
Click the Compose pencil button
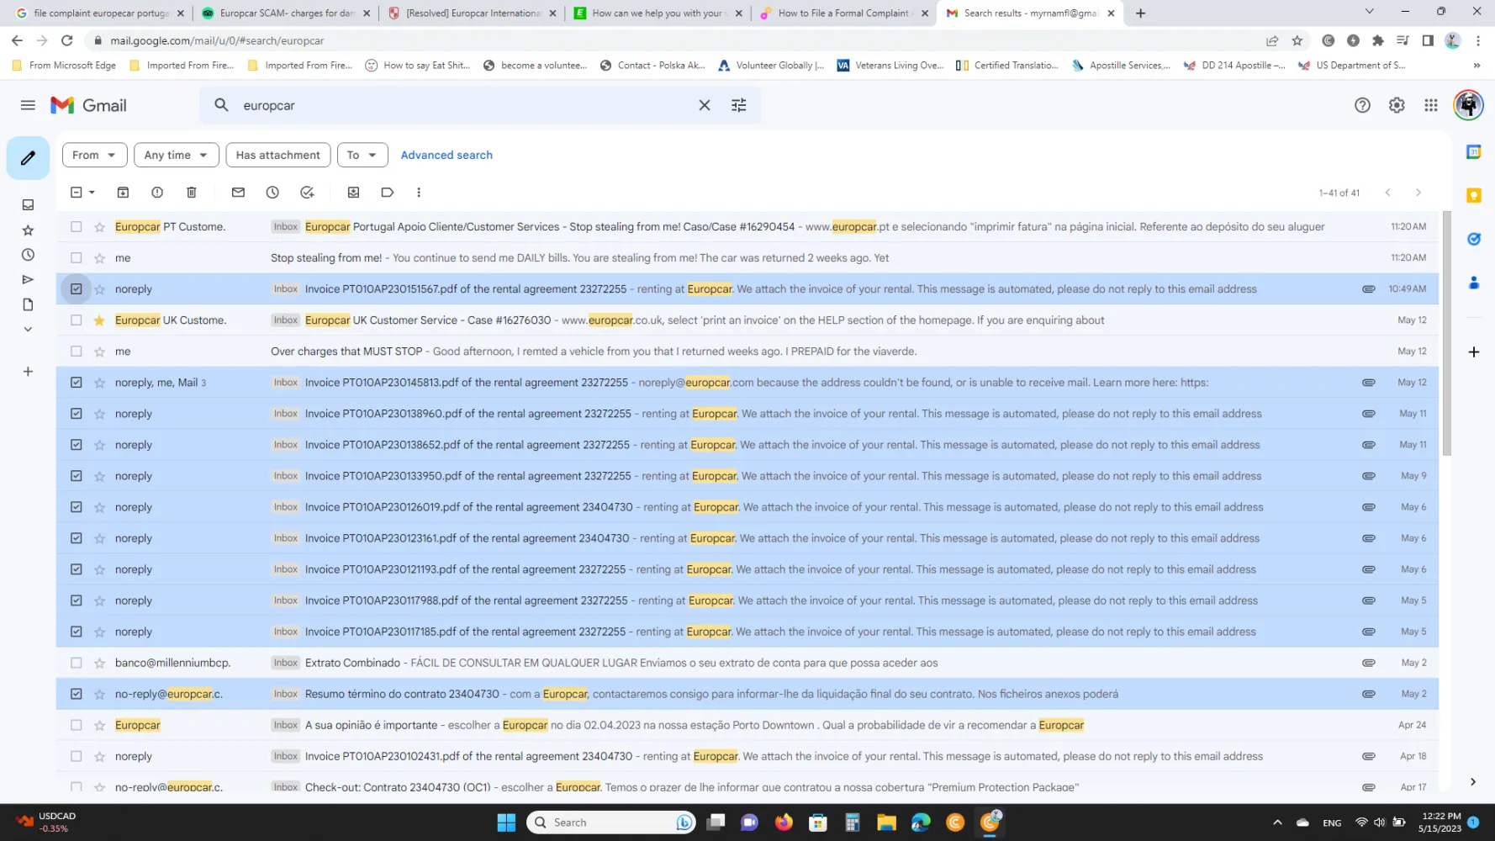[28, 157]
